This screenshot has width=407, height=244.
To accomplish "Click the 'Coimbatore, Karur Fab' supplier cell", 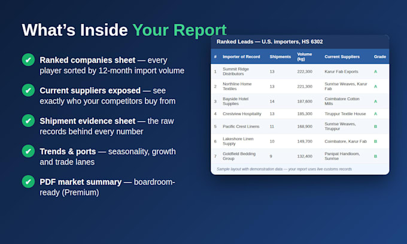I will pyautogui.click(x=345, y=141).
